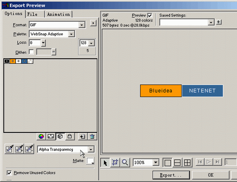Uncheck Remove Unused Colors
Image resolution: width=237 pixels, height=182 pixels.
[9, 173]
